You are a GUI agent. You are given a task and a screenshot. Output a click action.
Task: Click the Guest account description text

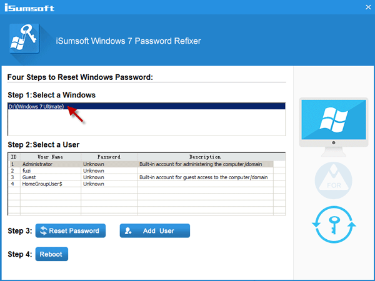[x=203, y=177]
